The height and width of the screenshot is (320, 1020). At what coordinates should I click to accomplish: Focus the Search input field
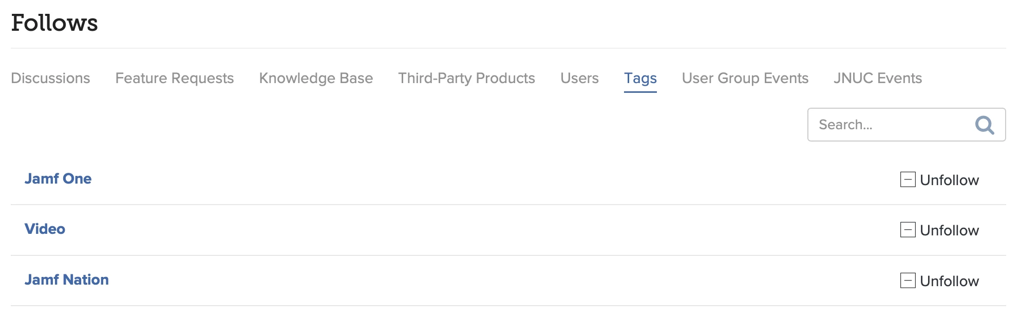pos(906,125)
